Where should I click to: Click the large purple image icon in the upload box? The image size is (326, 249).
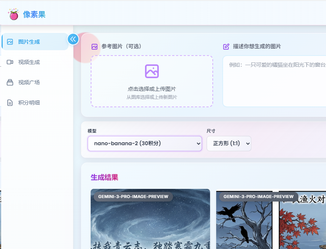[152, 71]
